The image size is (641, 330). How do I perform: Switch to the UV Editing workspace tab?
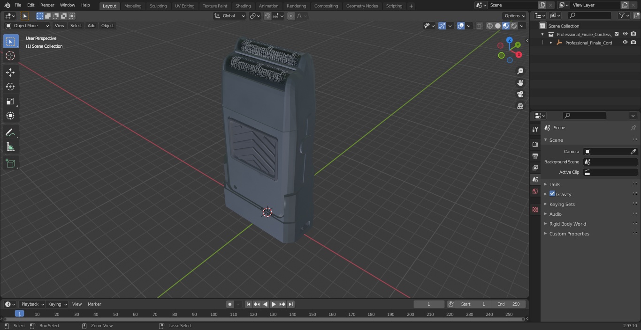tap(184, 6)
